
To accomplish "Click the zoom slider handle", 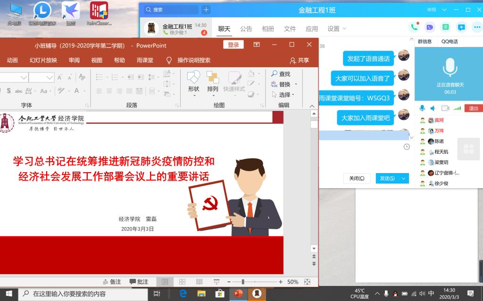I will point(243,282).
